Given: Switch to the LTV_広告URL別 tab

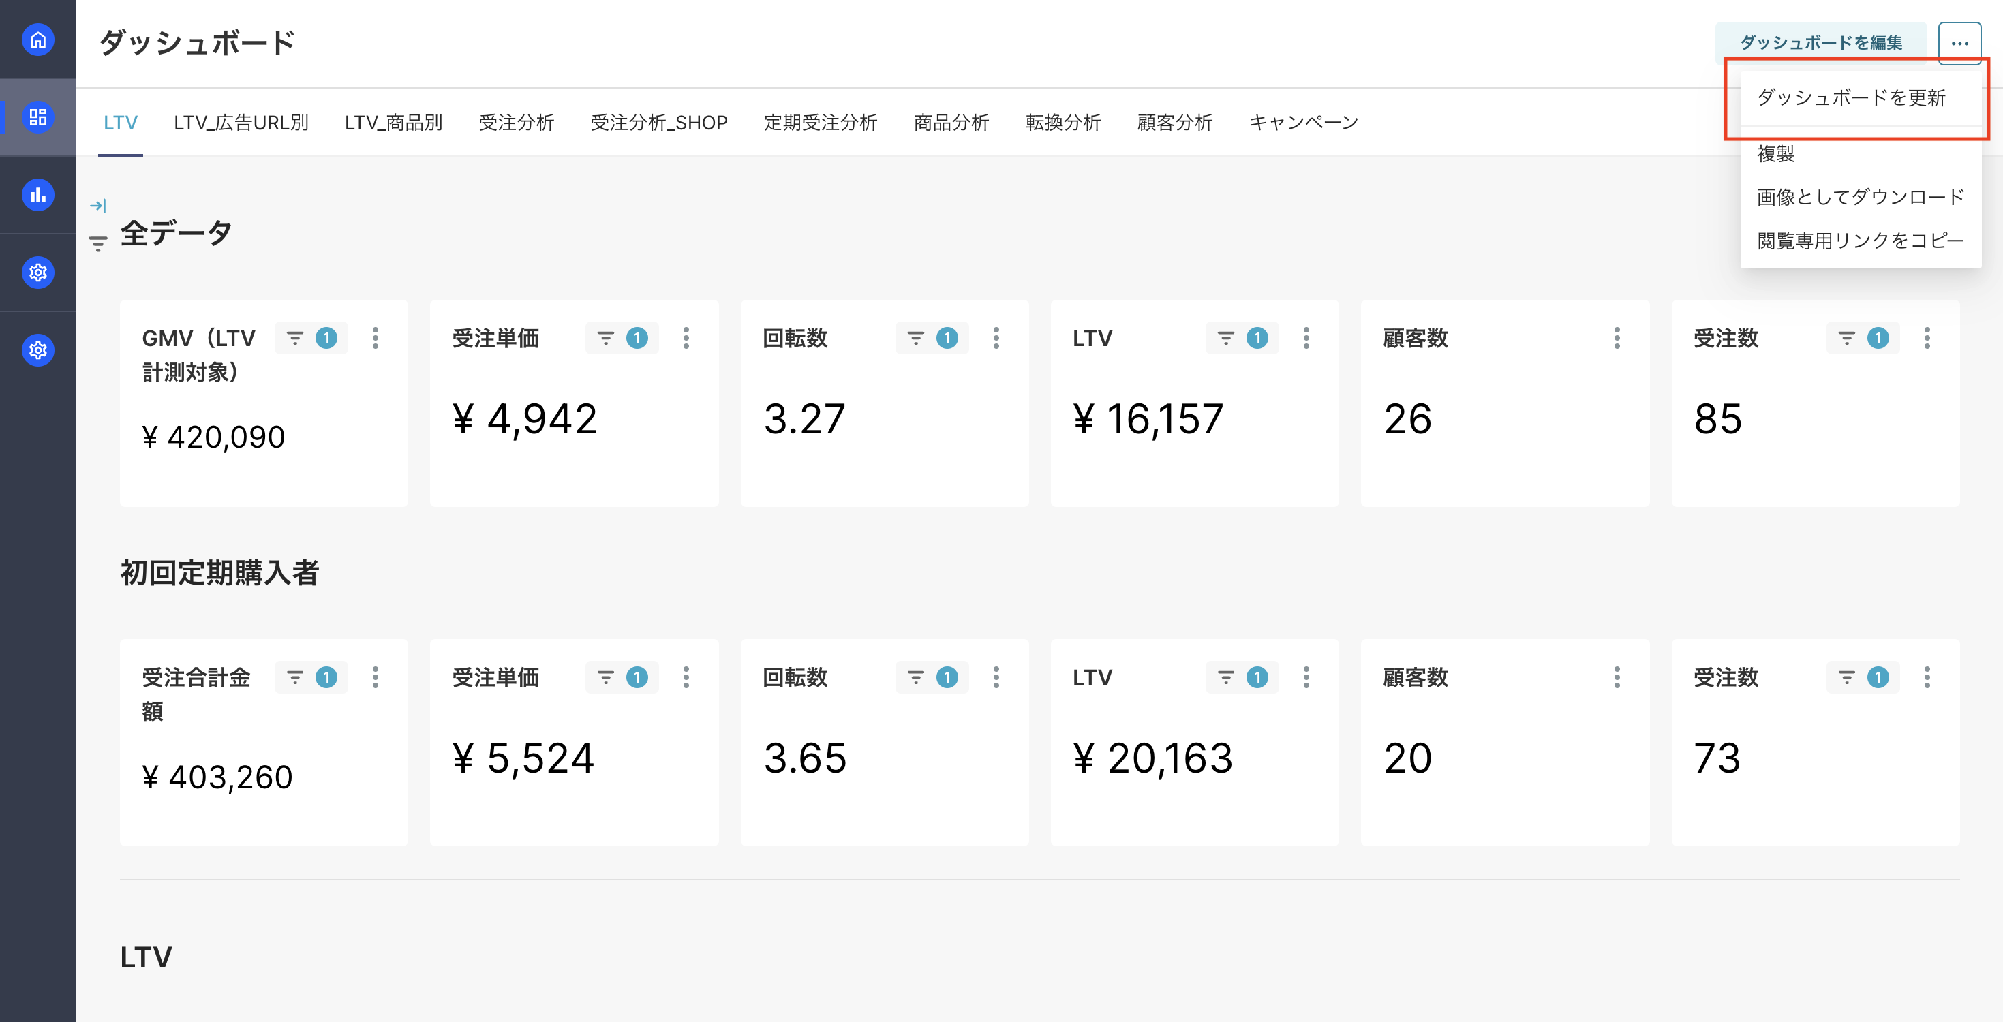Looking at the screenshot, I should (241, 123).
